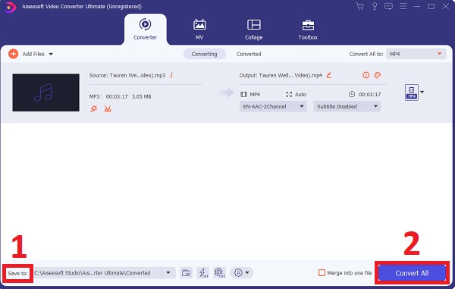Show source media info icon
Viewport: 455px width, 289px height.
171,75
